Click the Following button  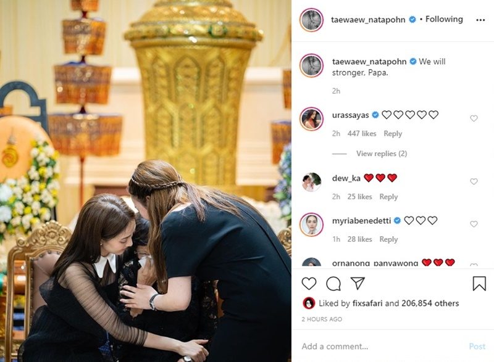coord(444,19)
